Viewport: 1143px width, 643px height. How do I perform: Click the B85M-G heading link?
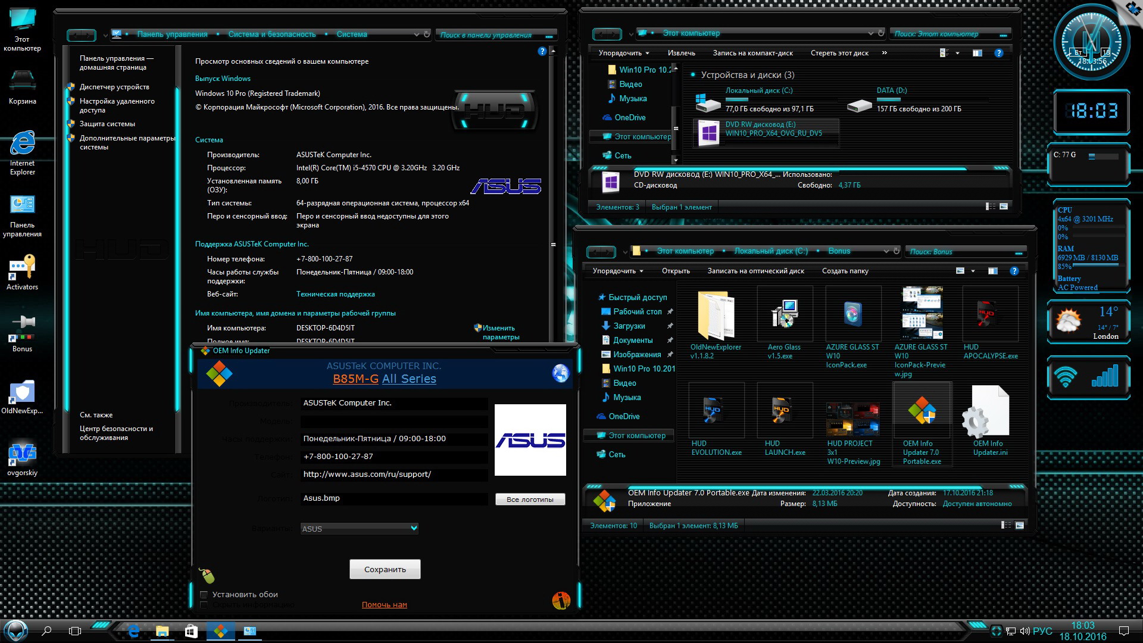[x=355, y=379]
